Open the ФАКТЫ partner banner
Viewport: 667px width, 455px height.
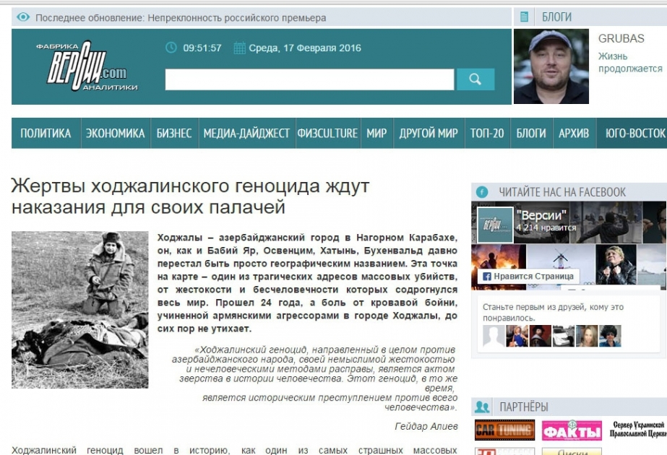coord(572,430)
